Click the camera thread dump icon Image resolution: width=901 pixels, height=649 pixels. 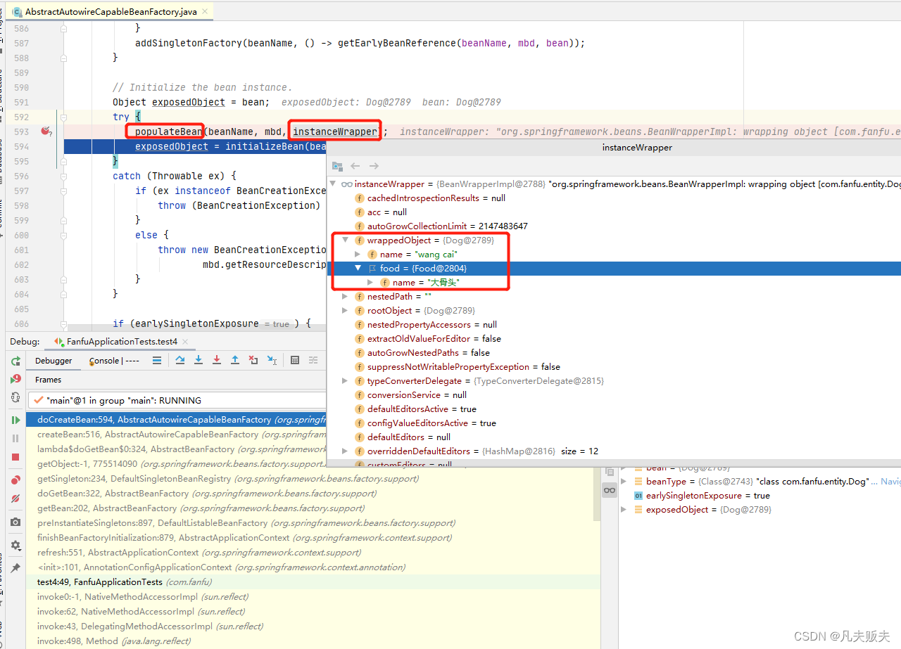tap(15, 522)
